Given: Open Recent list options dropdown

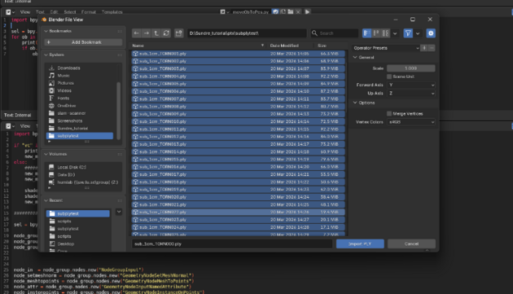Looking at the screenshot, I should (x=119, y=212).
